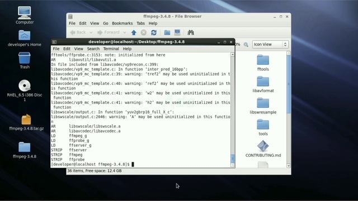Select the Trash desktop icon
The height and width of the screenshot is (201, 358).
coord(25,60)
